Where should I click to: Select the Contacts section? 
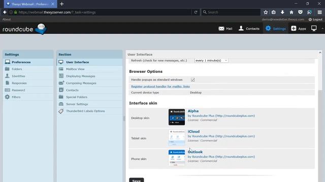tap(90, 90)
